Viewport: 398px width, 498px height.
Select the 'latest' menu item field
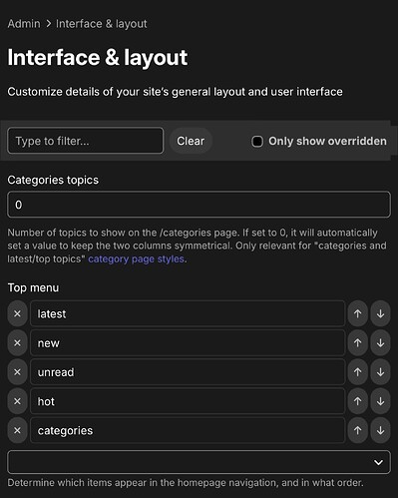188,313
